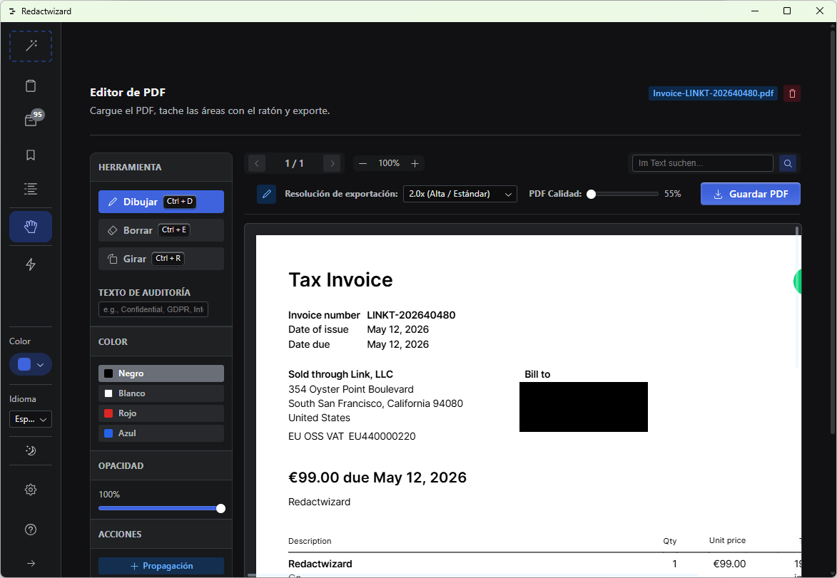Select the hand PDF editor sidebar icon
This screenshot has height=578, width=837.
pos(31,227)
